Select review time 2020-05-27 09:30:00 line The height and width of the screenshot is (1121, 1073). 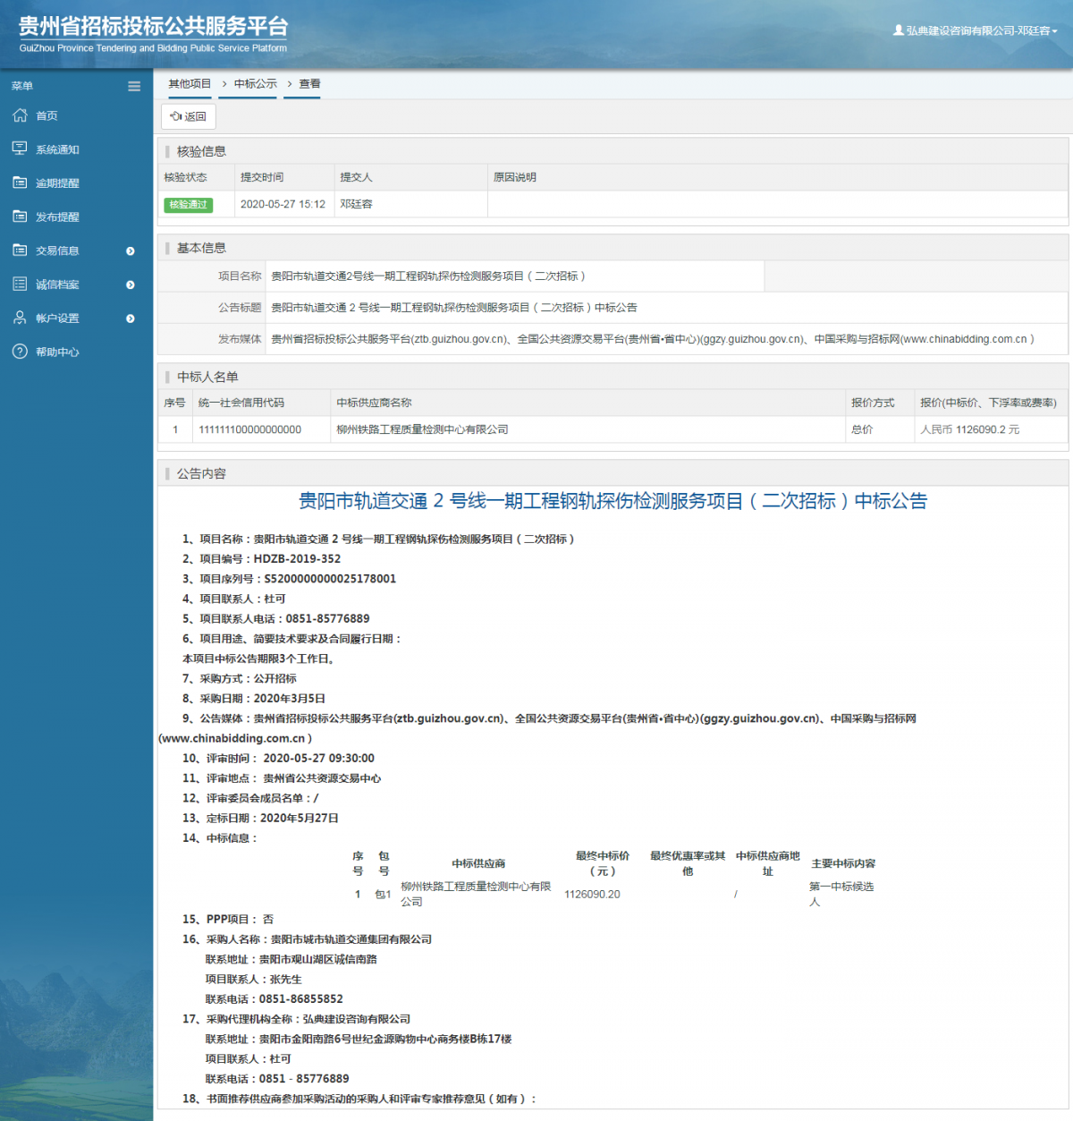pyautogui.click(x=278, y=759)
